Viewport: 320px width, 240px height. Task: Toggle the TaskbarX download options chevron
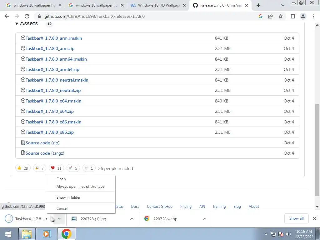(59, 219)
